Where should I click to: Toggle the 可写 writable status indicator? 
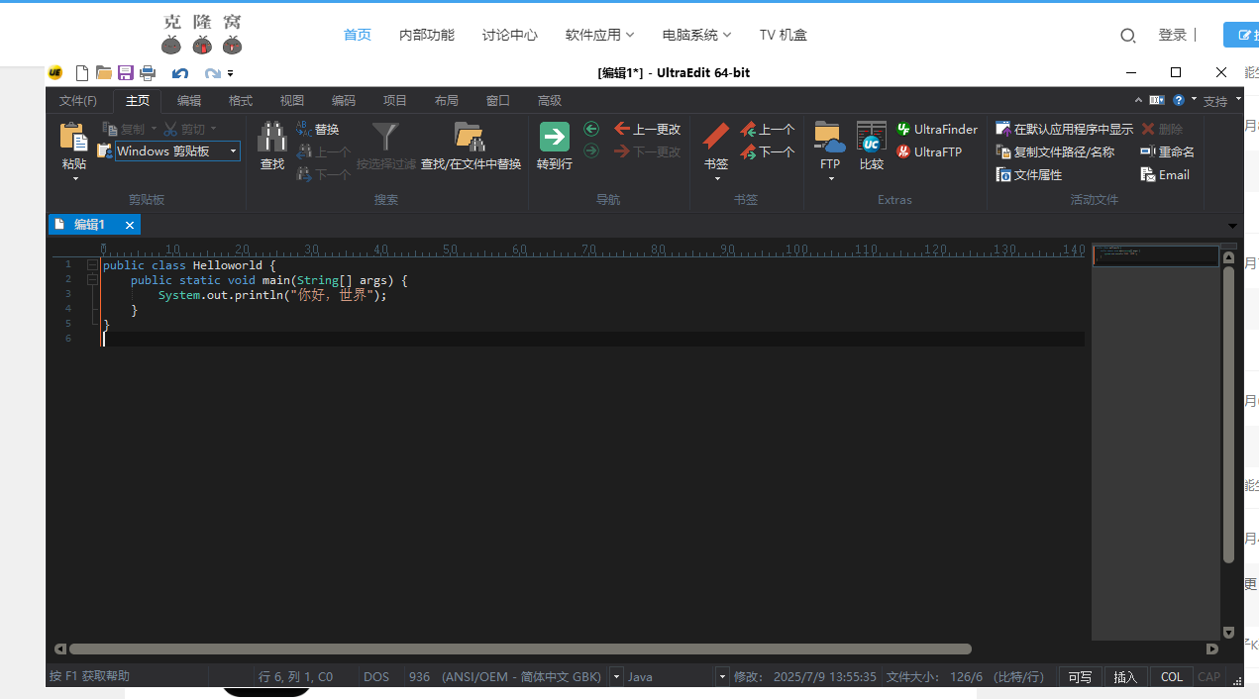tap(1080, 677)
